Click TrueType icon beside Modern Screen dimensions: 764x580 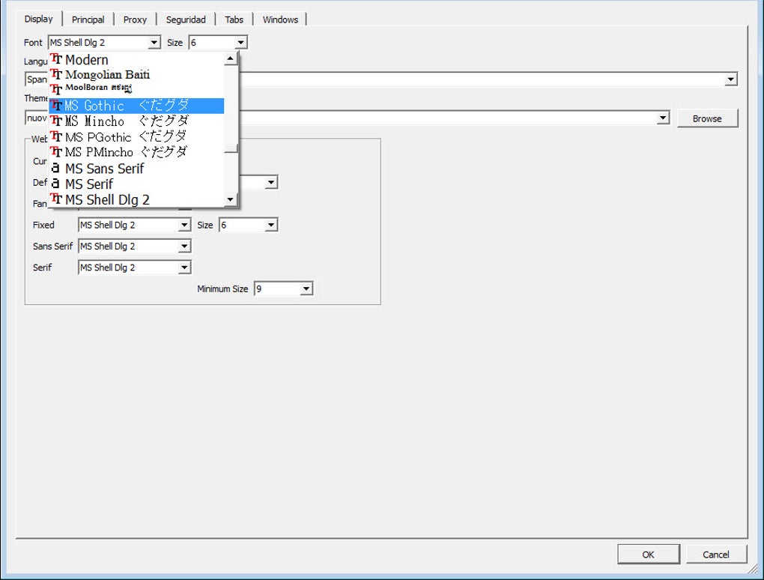[56, 59]
